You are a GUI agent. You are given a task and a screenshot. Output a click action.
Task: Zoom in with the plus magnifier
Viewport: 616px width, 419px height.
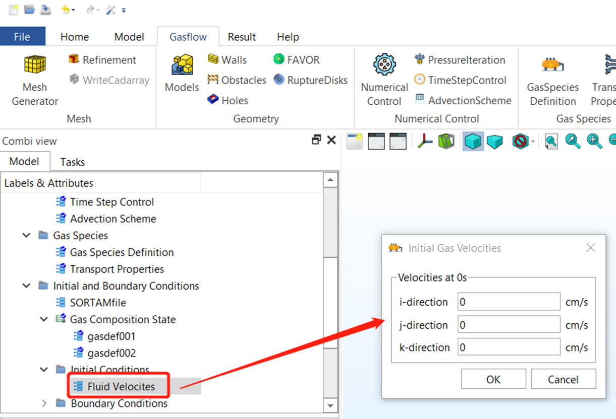(594, 142)
